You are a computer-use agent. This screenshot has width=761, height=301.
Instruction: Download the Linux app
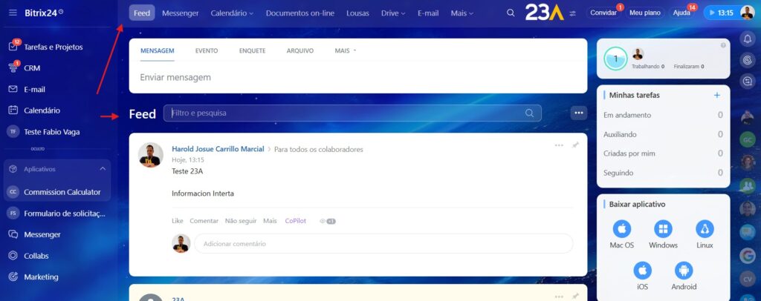coord(705,229)
